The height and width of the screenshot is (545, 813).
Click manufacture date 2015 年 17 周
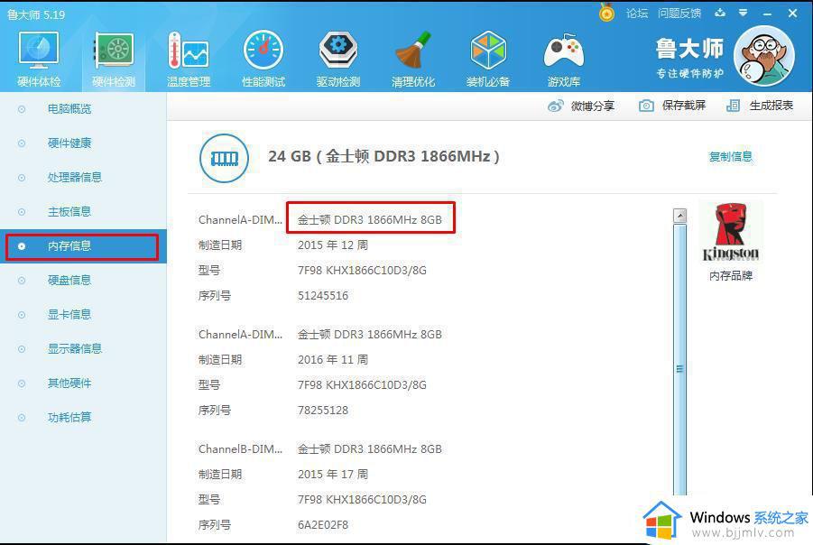pos(333,474)
